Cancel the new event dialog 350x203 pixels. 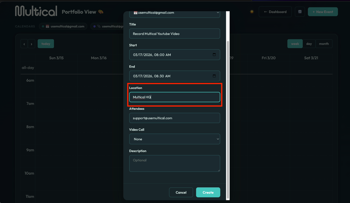pos(181,192)
